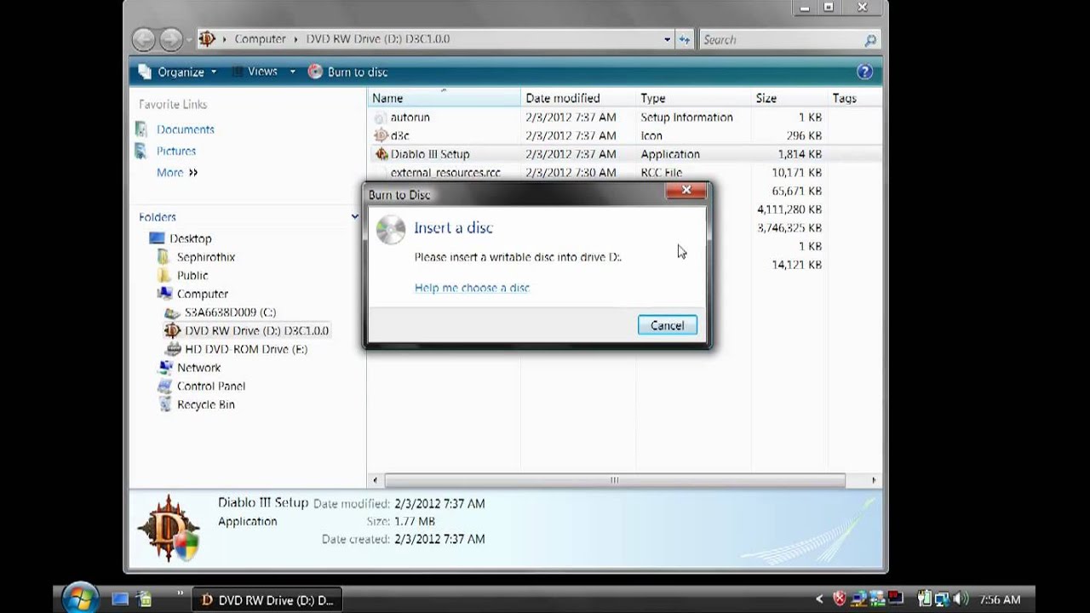Open the red security shield tray icon
This screenshot has height=613, width=1090.
(839, 599)
